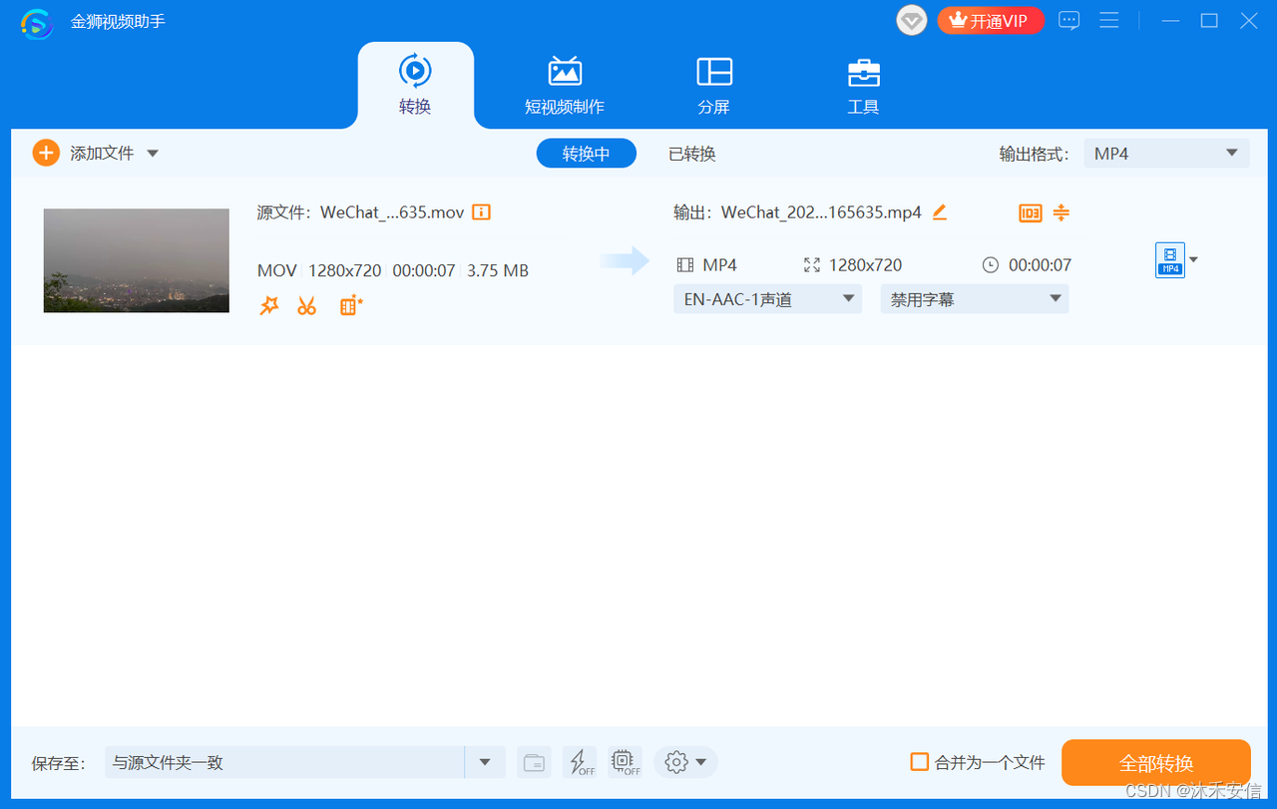1277x809 pixels.
Task: Click the 添加文件 label
Action: point(102,154)
